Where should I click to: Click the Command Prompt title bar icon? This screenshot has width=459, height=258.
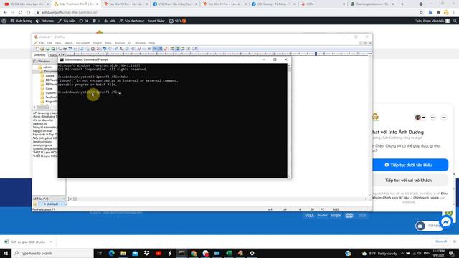pos(62,59)
